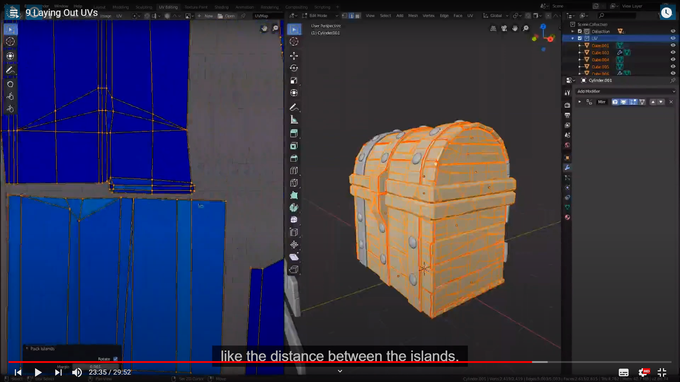Open the Add Modifier dropdown
680x382 pixels.
pyautogui.click(x=626, y=91)
